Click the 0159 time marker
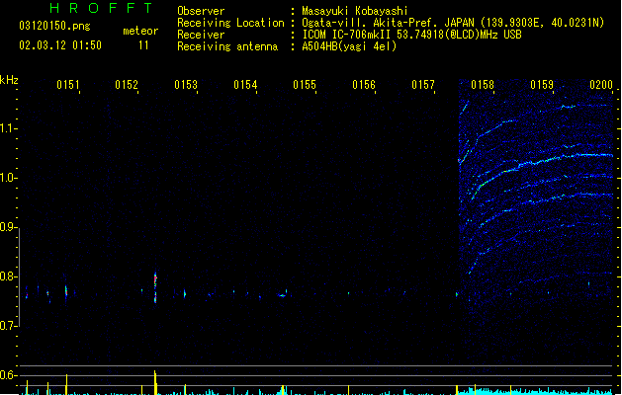Viewport: 622px width, 395px height. [x=542, y=85]
